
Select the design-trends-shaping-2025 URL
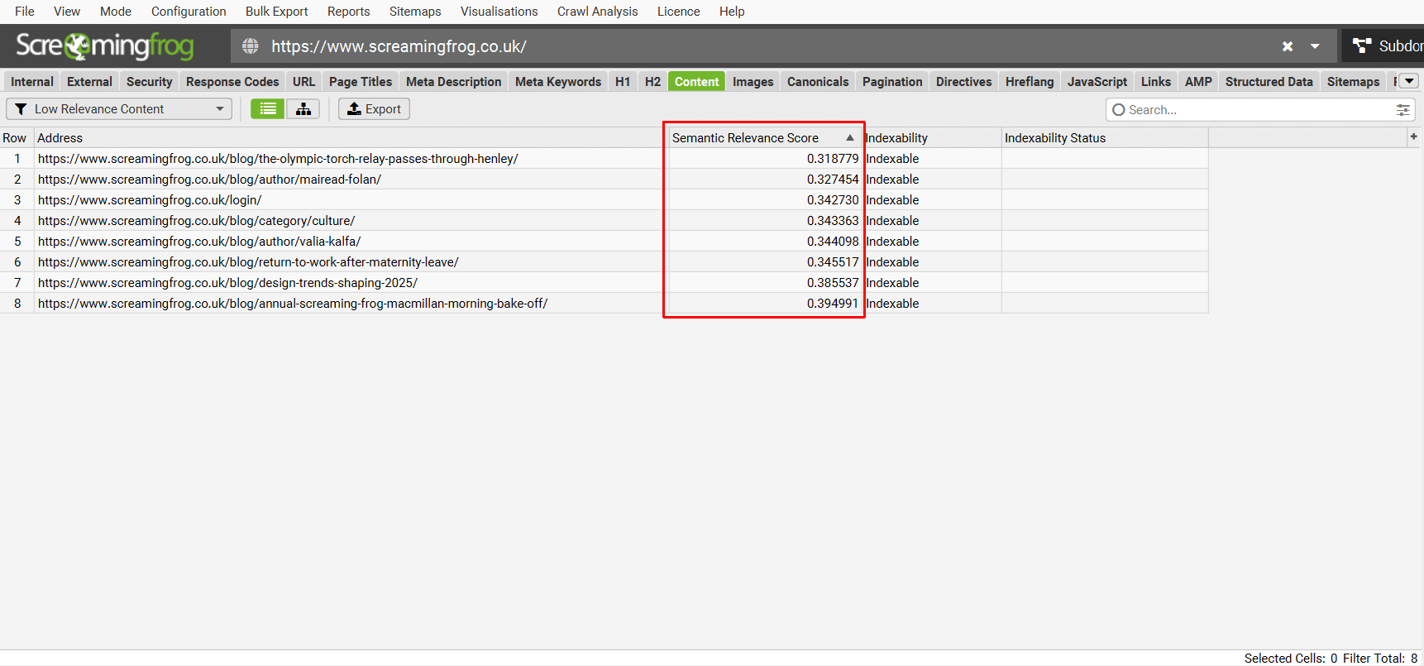(227, 282)
